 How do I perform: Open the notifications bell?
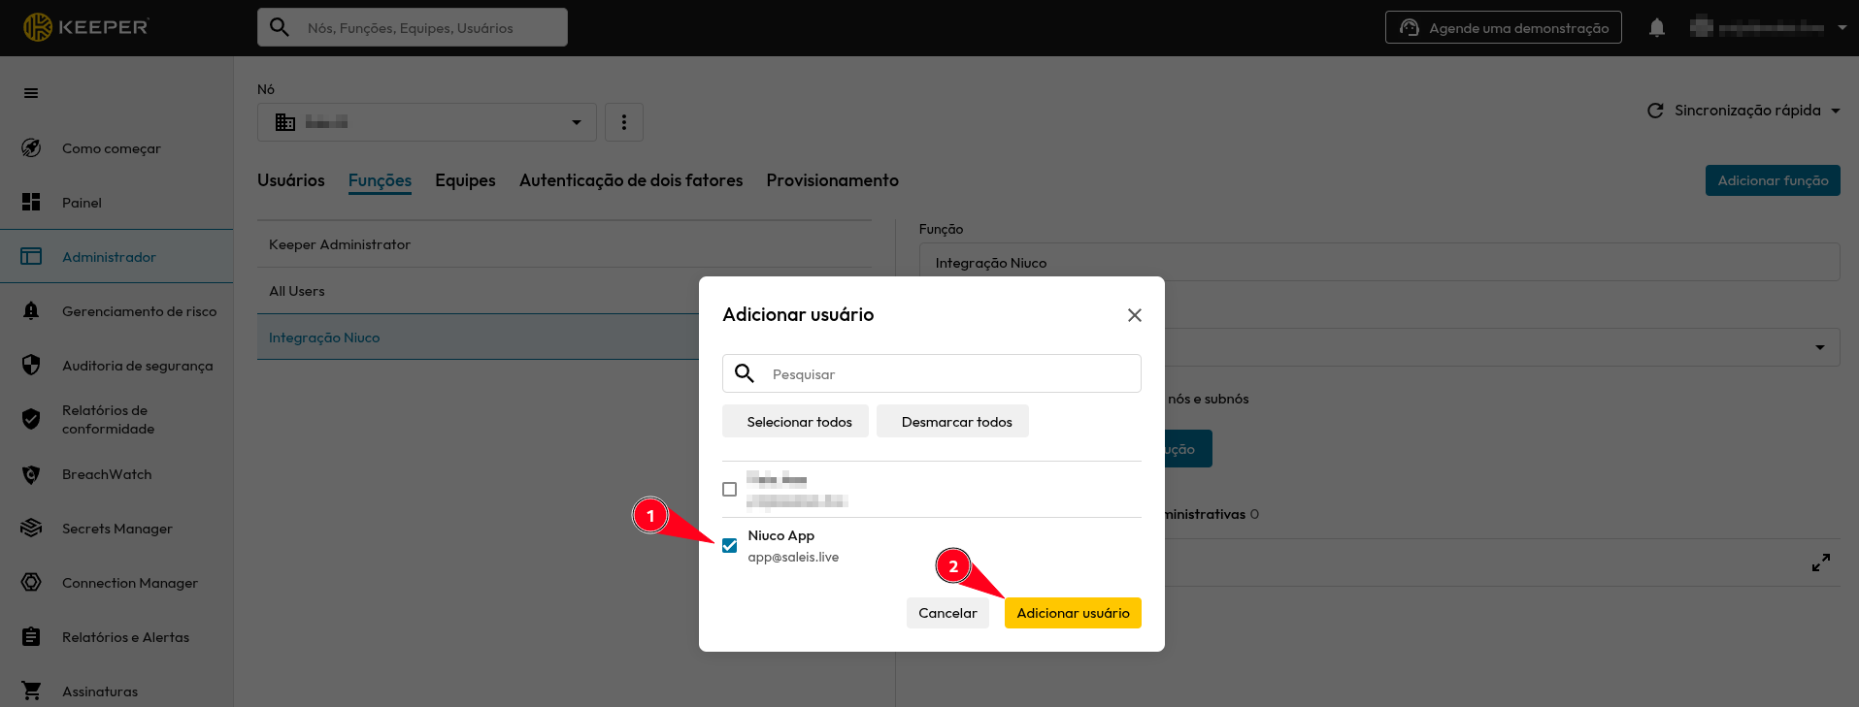tap(1657, 28)
